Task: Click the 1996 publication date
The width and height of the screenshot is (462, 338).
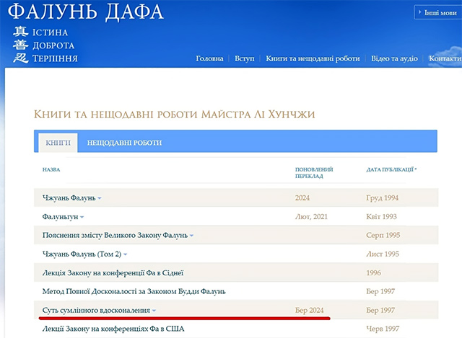Action: point(374,273)
